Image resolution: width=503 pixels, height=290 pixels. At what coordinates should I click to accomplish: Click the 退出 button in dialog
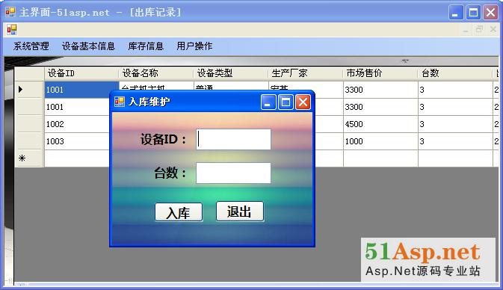(240, 212)
